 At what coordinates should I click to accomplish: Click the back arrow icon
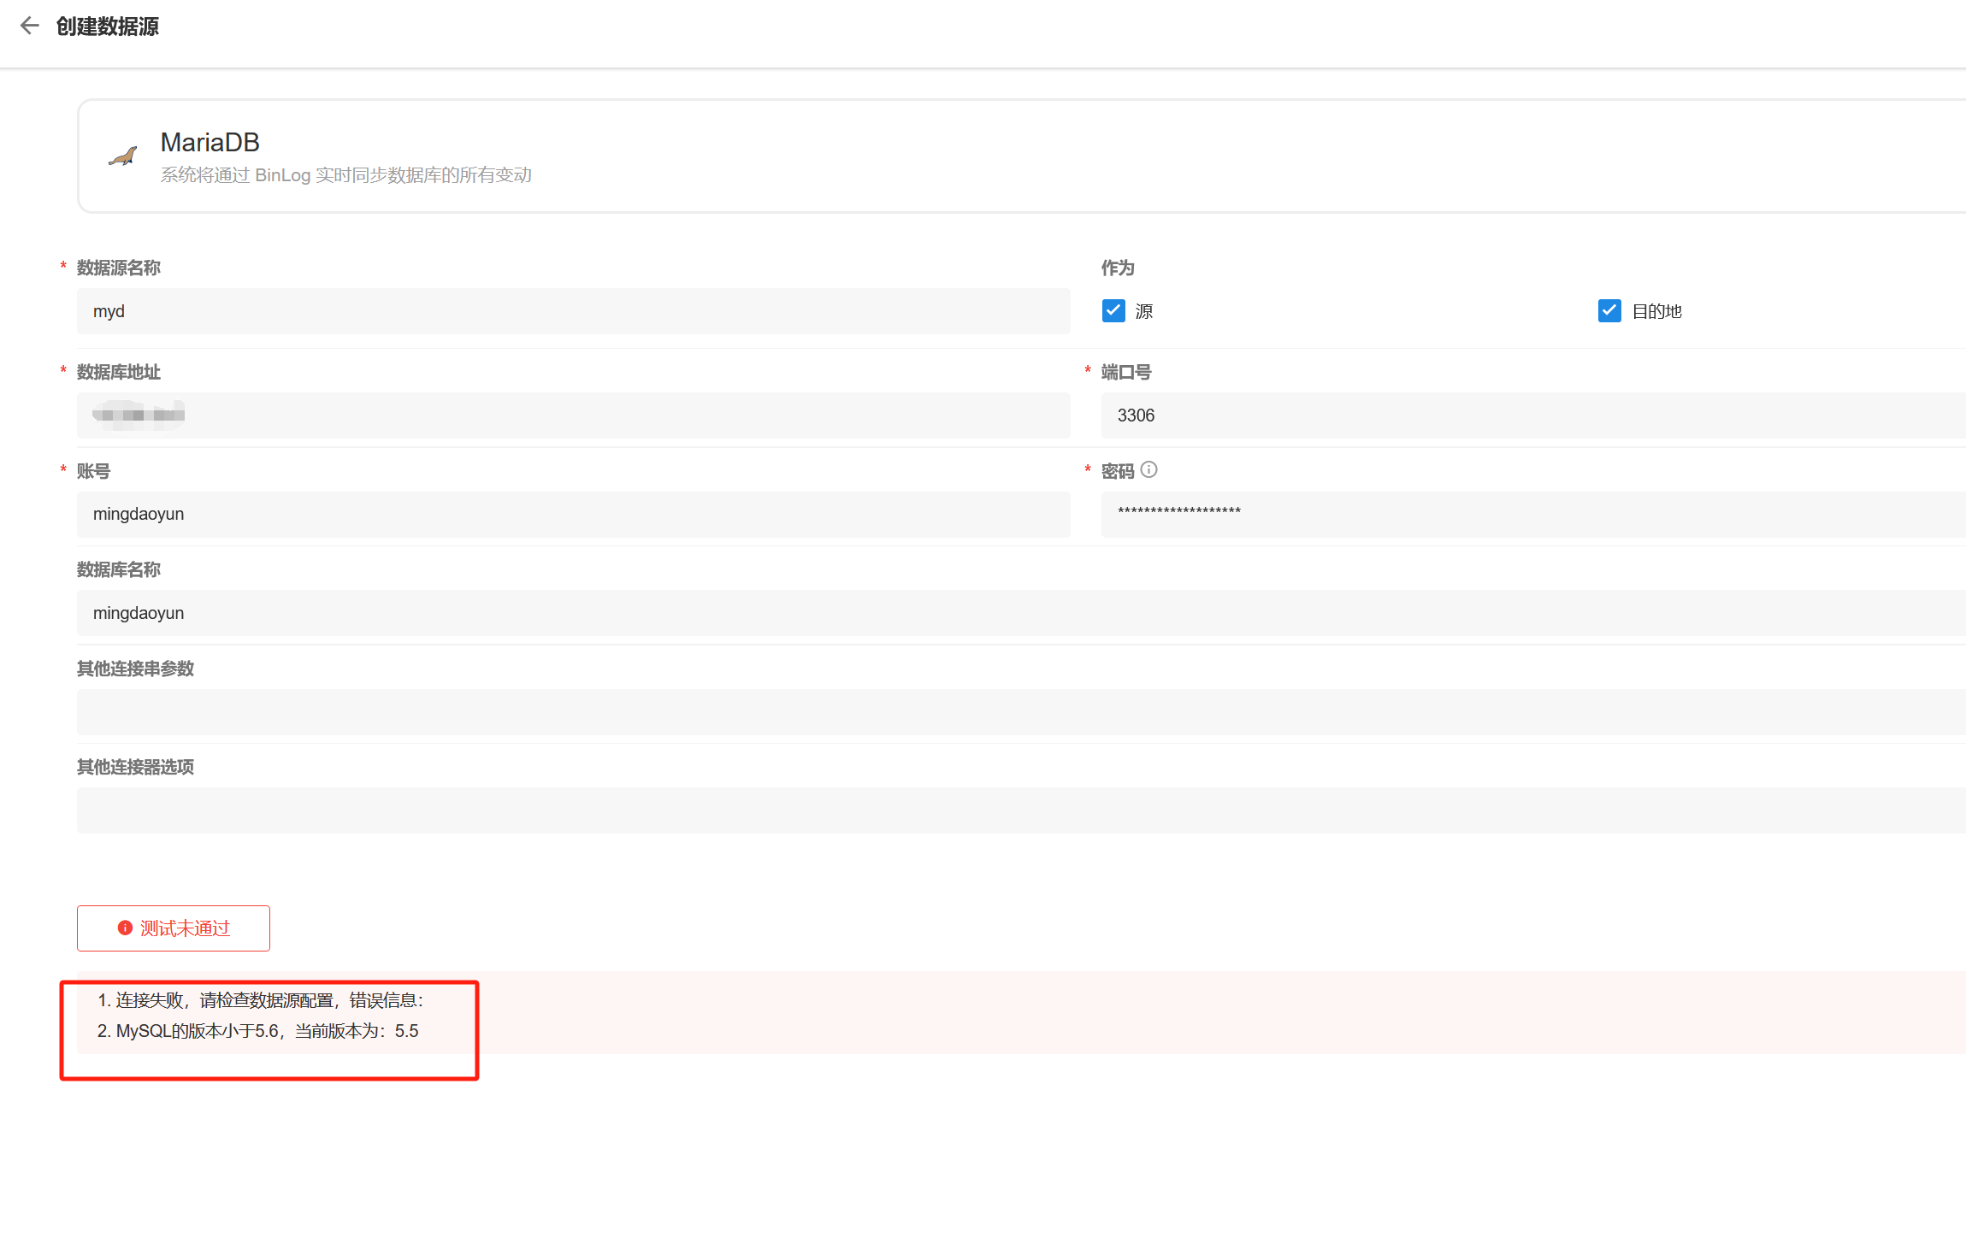pyautogui.click(x=30, y=26)
